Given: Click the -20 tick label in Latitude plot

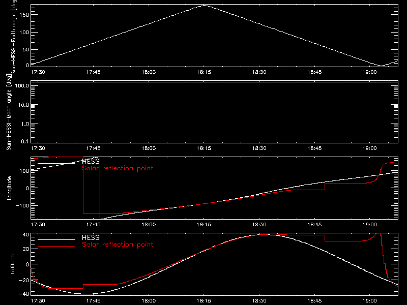Looking at the screenshot, I should pos(24,280).
